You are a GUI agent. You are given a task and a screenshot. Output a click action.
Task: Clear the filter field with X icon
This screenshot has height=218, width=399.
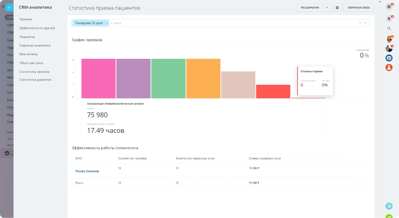coord(365,23)
